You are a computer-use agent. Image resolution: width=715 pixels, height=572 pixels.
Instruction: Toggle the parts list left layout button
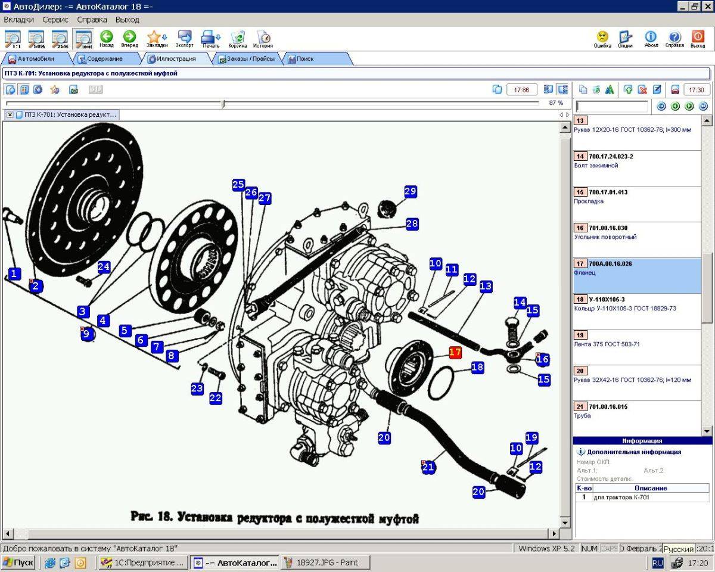[549, 89]
